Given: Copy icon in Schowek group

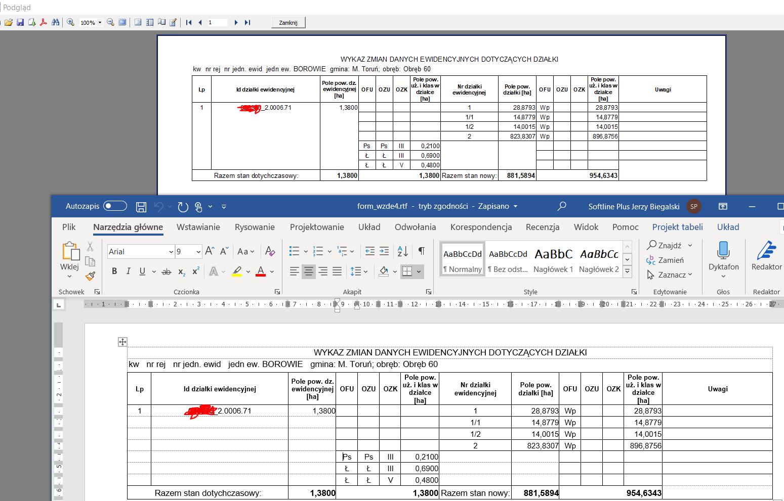Looking at the screenshot, I should pos(90,261).
